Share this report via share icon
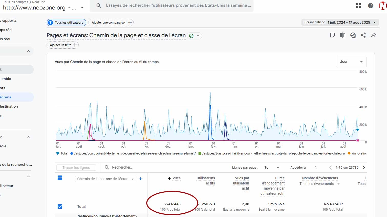Viewport: 387px width, 217px height. [363, 35]
